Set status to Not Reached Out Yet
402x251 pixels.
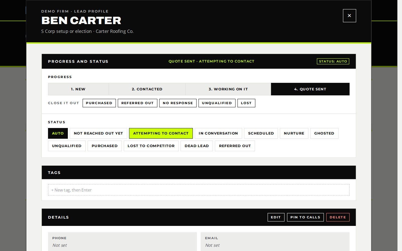pyautogui.click(x=98, y=133)
